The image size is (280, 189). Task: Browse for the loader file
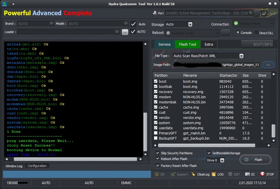pos(125,32)
